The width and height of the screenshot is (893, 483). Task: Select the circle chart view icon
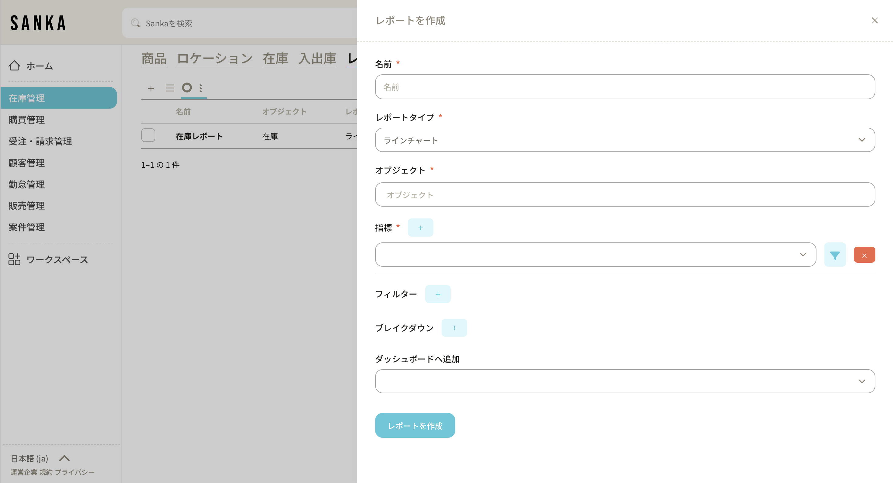(187, 88)
